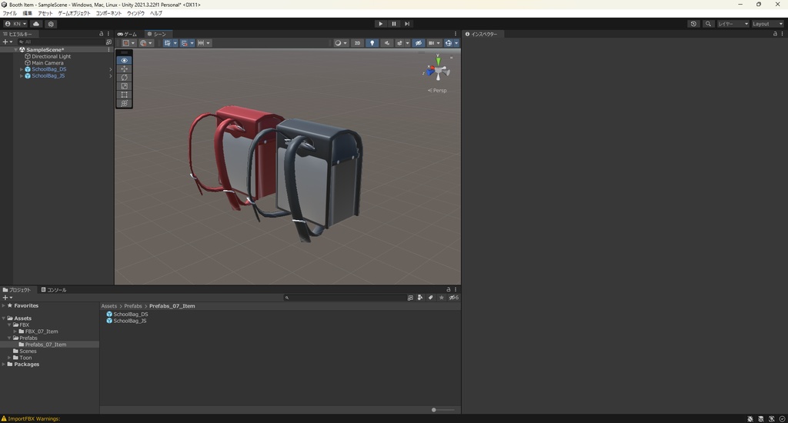The image size is (788, 423).
Task: Switch to the コンソール tab
Action: tap(53, 290)
